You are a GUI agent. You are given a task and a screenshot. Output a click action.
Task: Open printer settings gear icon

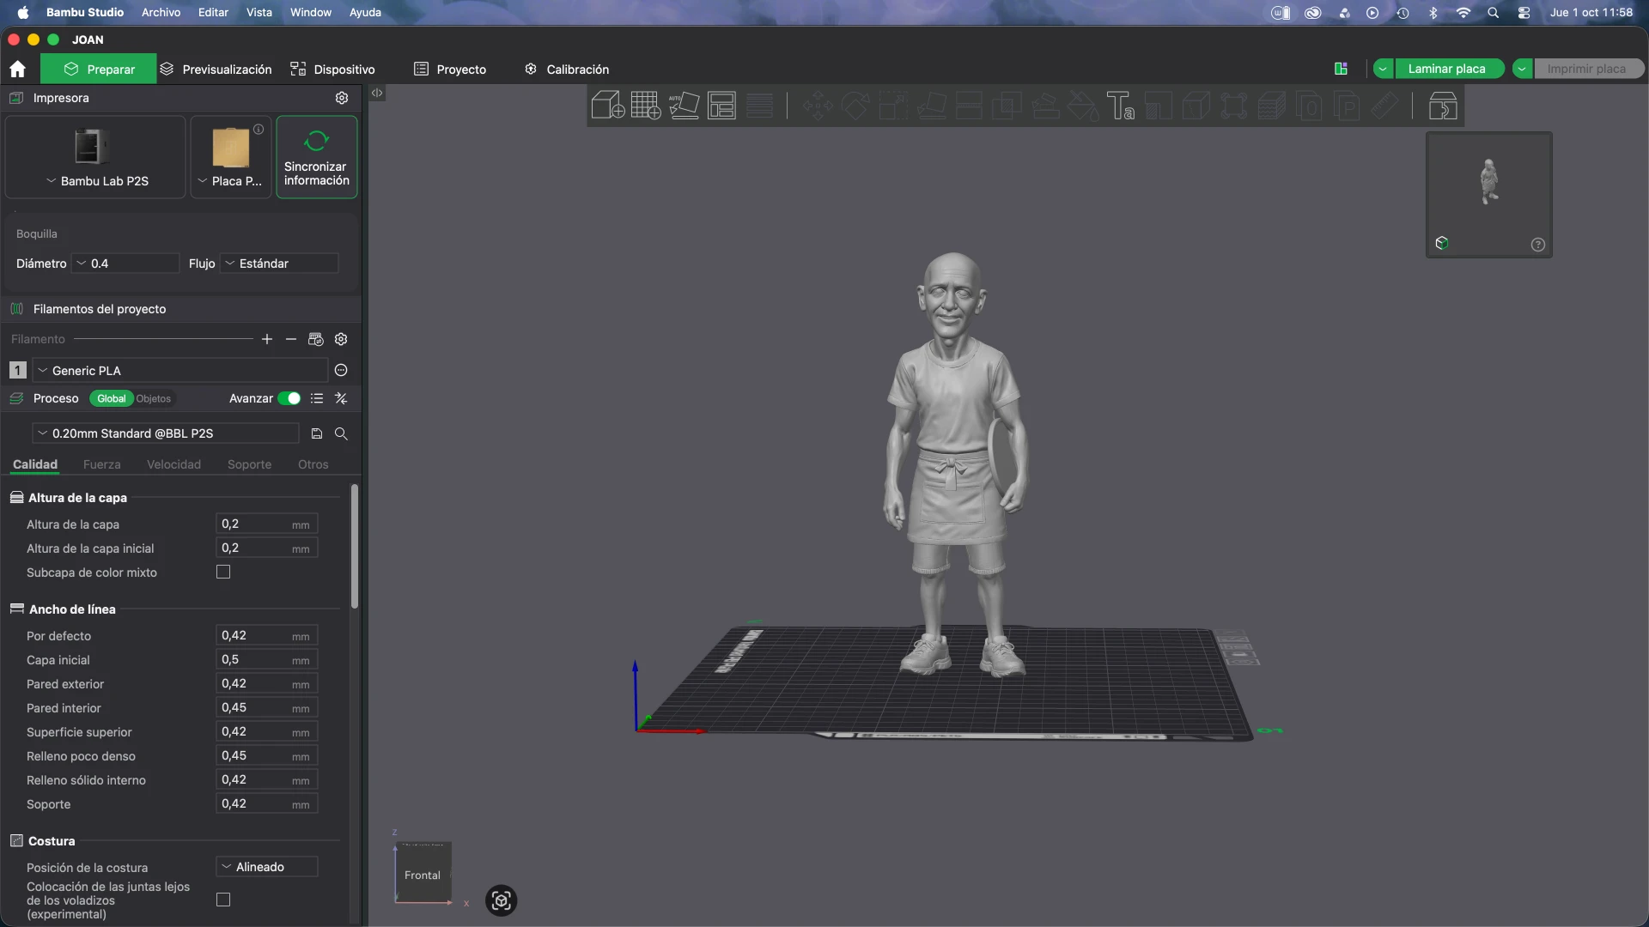click(342, 98)
